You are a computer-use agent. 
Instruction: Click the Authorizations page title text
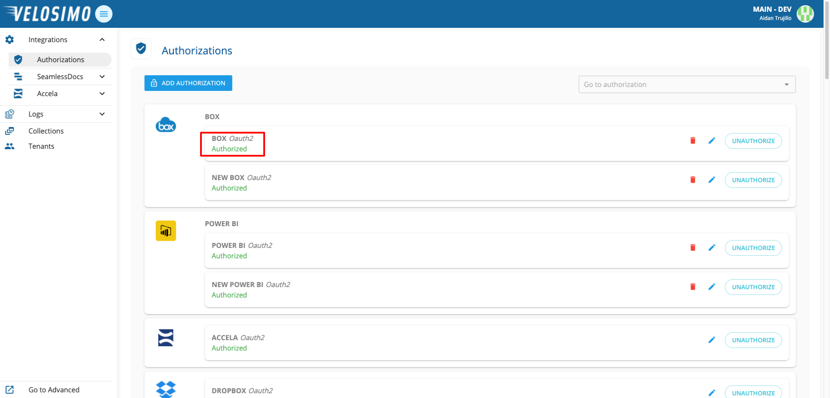(197, 50)
